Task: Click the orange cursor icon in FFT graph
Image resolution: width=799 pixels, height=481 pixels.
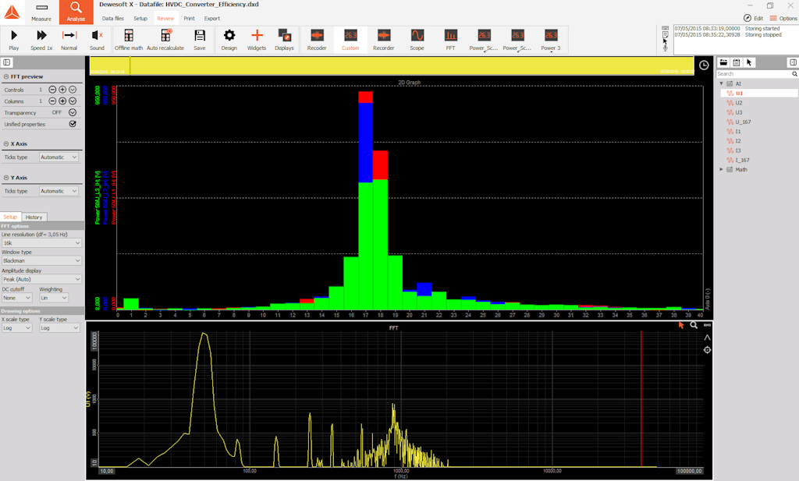Action: click(x=681, y=325)
